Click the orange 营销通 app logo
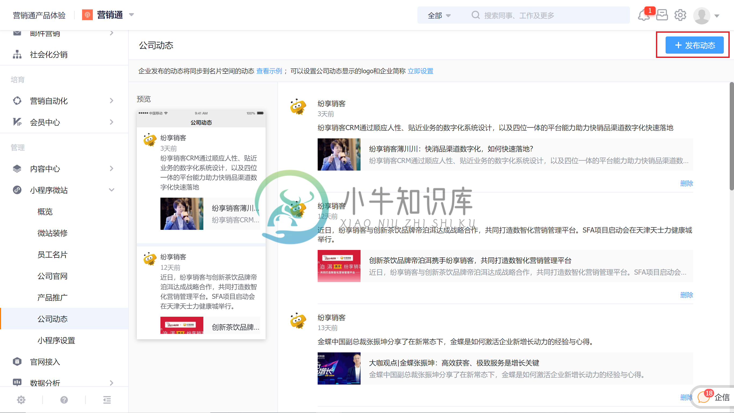The image size is (734, 413). (x=87, y=15)
